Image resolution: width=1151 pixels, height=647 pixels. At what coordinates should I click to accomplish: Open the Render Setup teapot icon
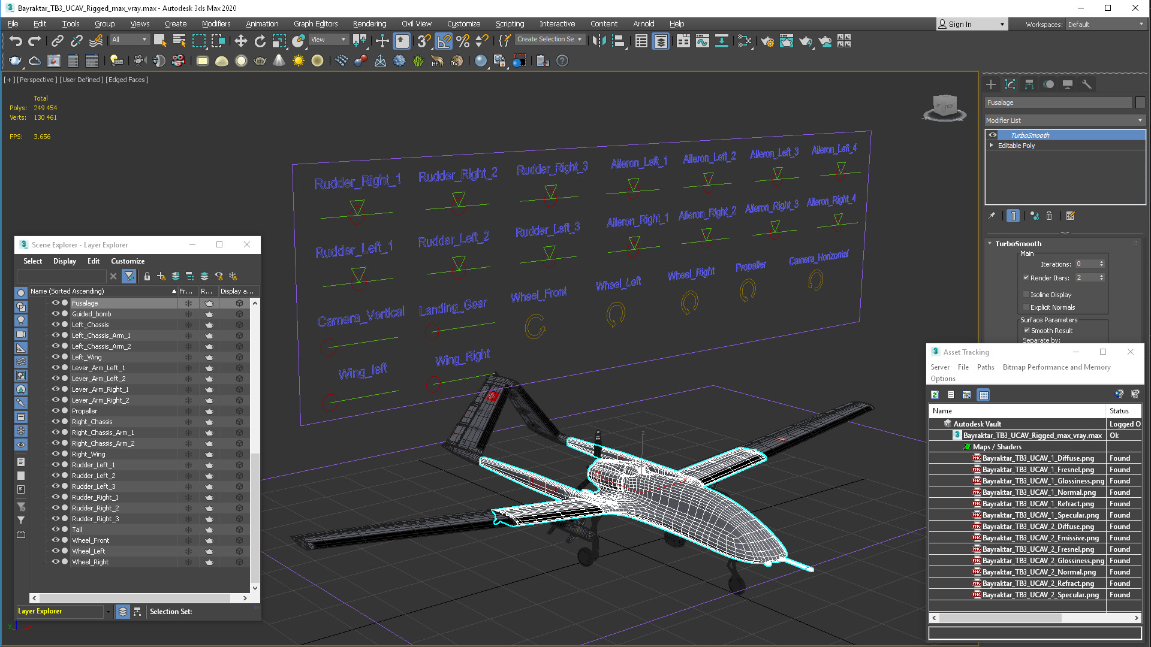coord(767,41)
